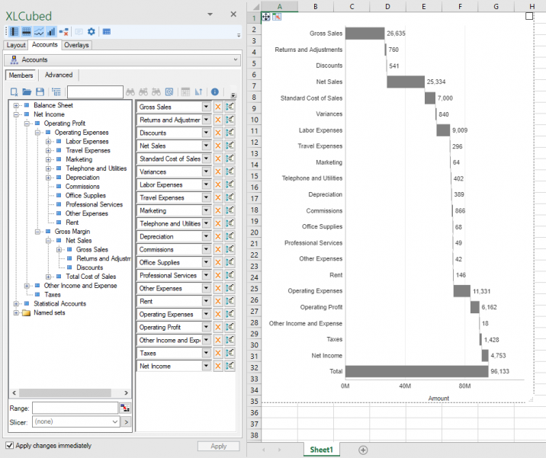
Task: Click the Range input field
Action: click(75, 408)
